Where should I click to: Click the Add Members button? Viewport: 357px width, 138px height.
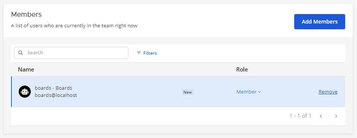coord(319,22)
